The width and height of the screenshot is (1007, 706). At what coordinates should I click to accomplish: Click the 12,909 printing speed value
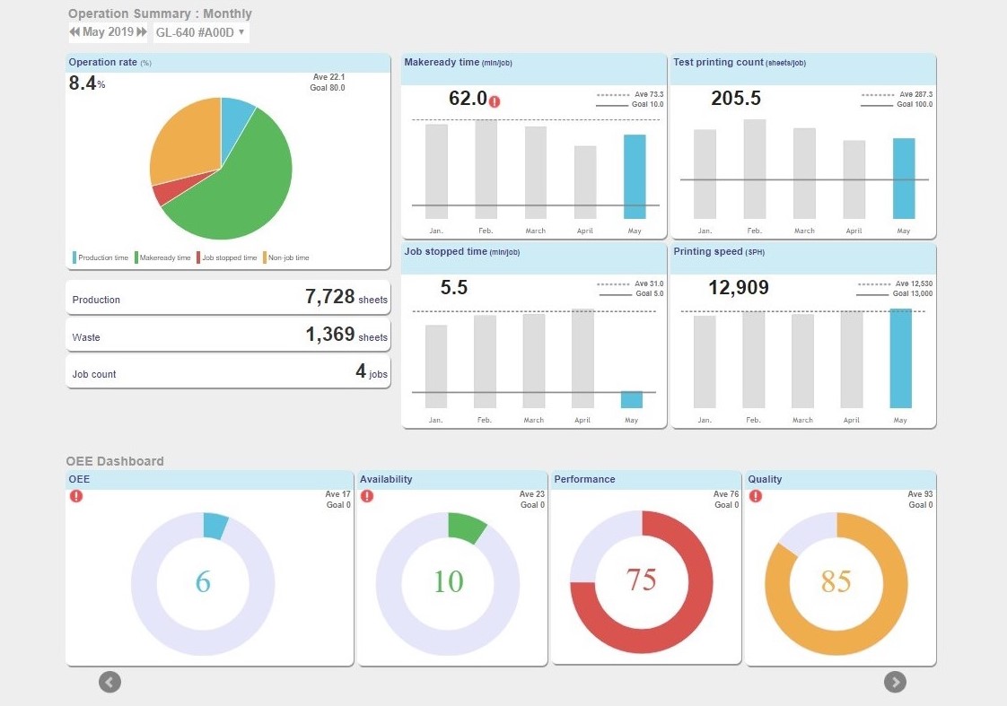(739, 288)
